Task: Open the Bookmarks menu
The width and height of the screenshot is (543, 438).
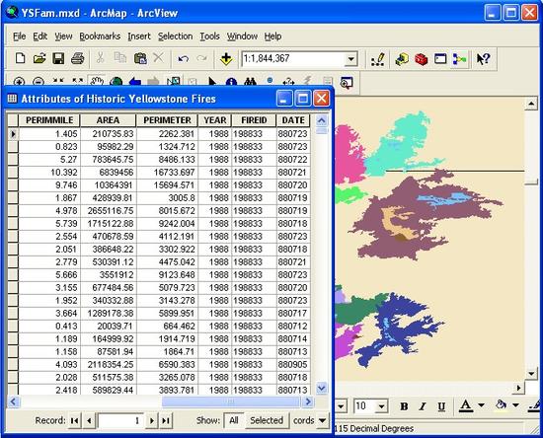Action: coord(100,36)
